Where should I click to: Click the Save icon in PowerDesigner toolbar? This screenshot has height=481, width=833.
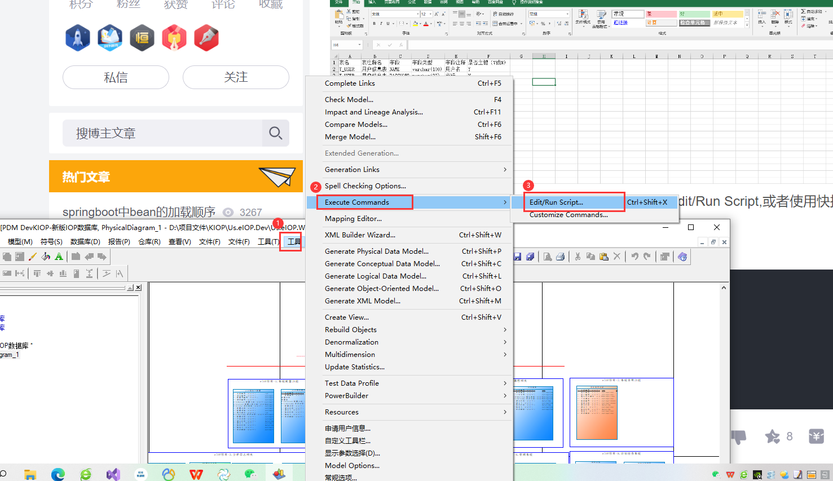click(517, 257)
